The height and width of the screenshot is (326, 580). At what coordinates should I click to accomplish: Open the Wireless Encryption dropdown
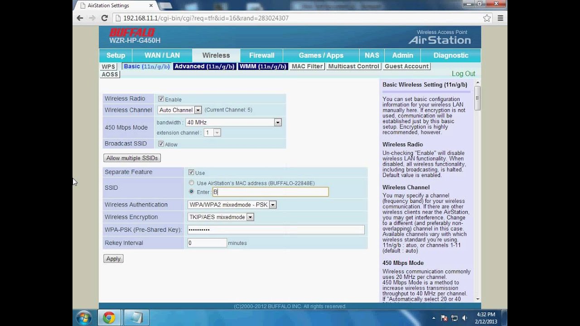(x=221, y=217)
